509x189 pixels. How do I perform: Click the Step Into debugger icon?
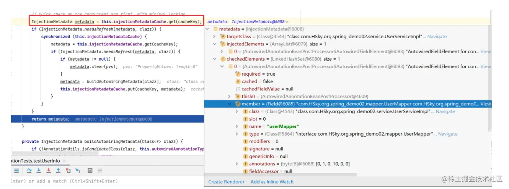(39, 171)
